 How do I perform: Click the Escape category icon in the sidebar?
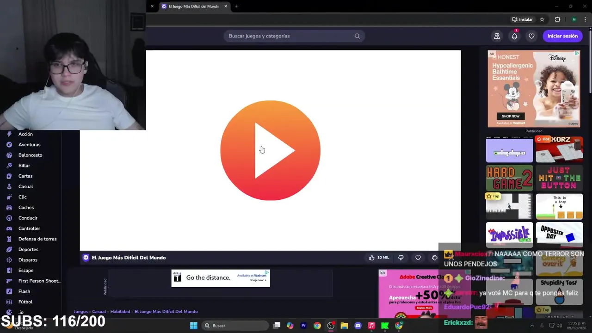point(9,271)
